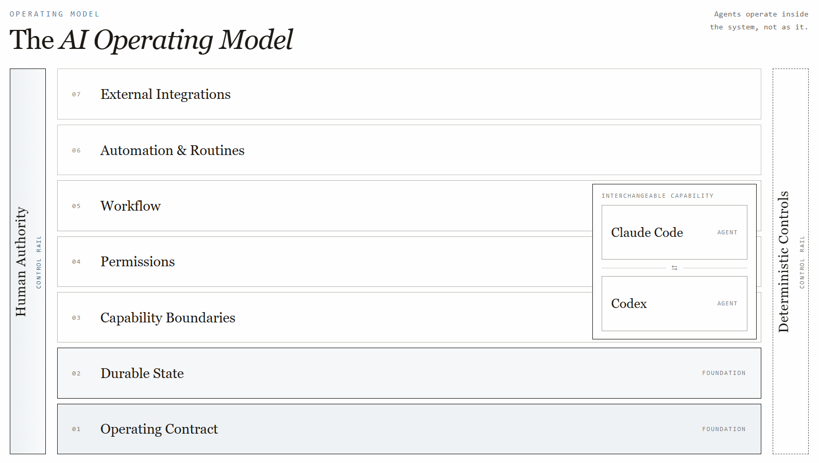Click the Workflow layer heading

[130, 206]
